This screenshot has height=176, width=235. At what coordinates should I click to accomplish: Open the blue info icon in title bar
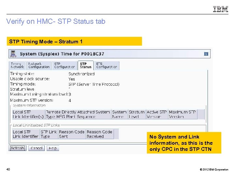[206, 54]
